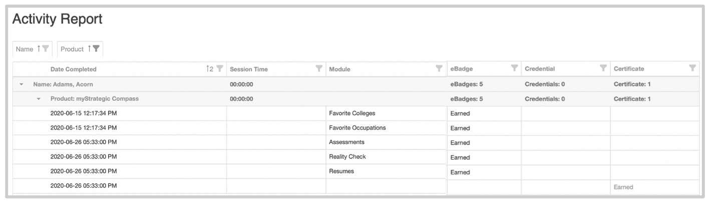This screenshot has width=709, height=201.
Task: Open the Credential column filter
Action: point(603,68)
